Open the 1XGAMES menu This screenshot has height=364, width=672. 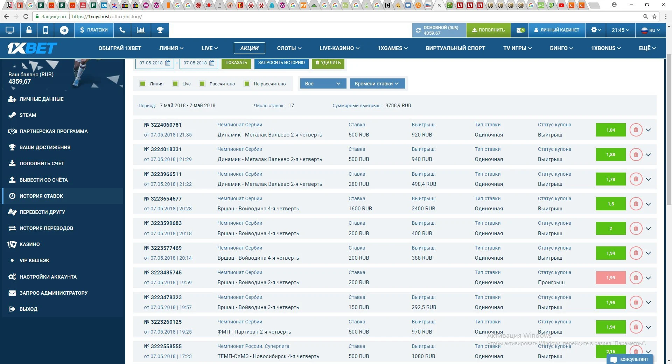click(392, 48)
